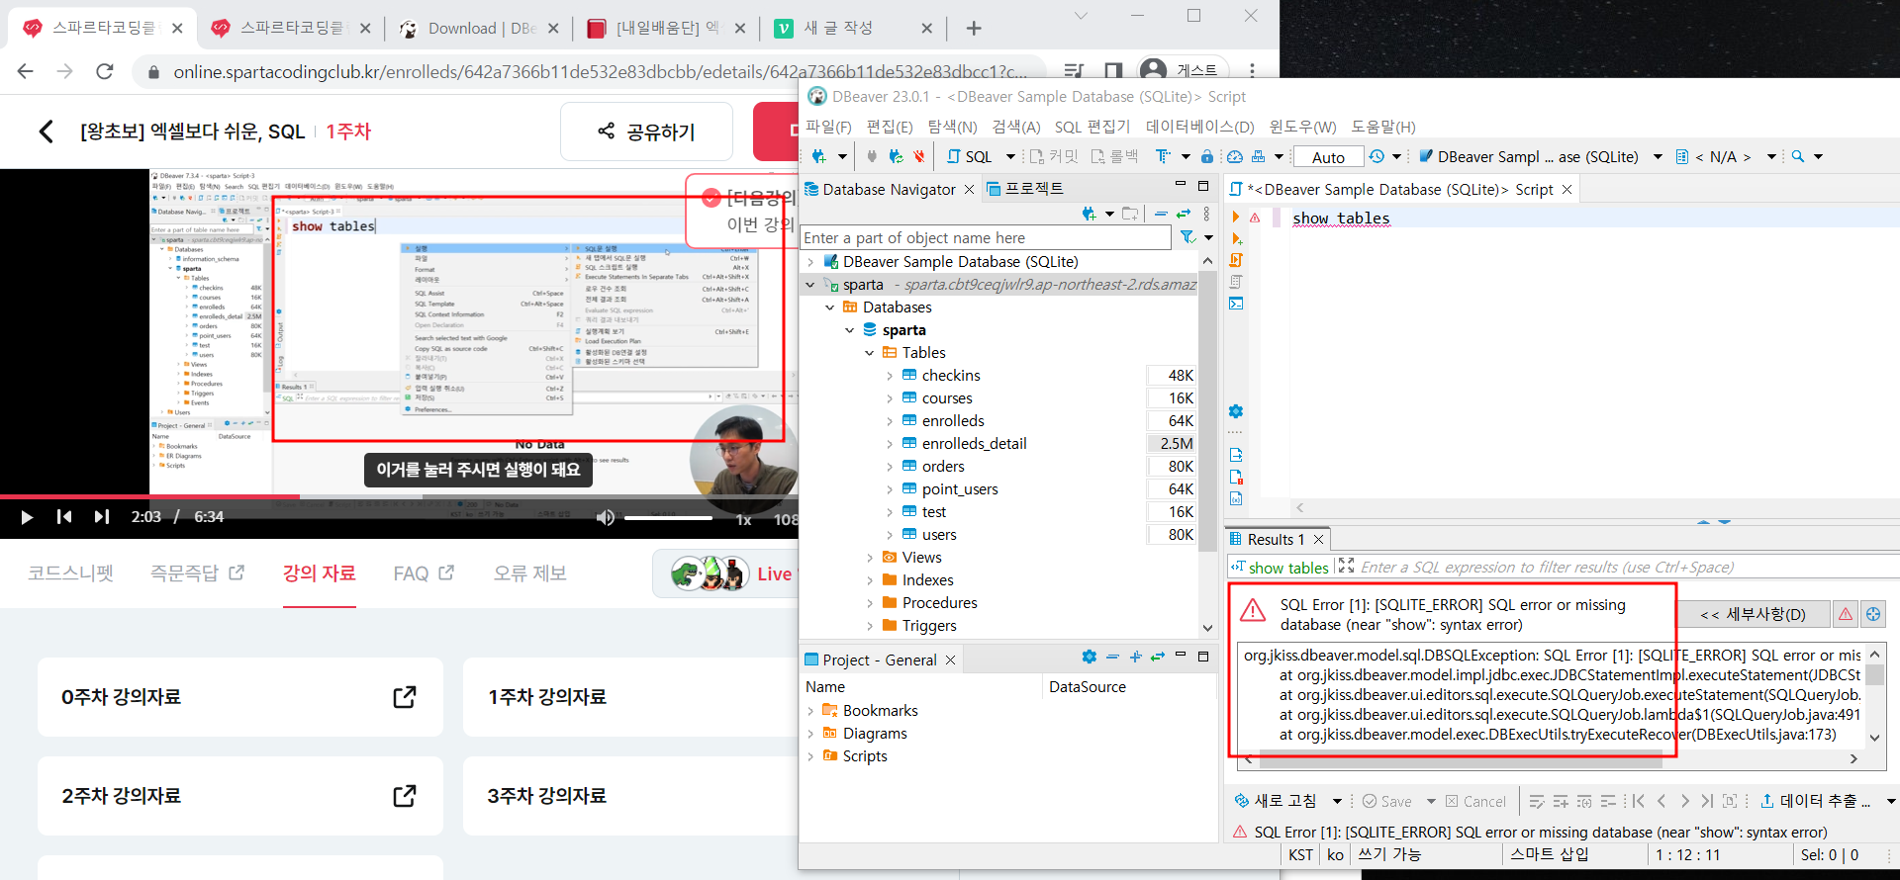Select the enrolleds_detail table in navigator
Screen dimensions: 1900x880
(x=974, y=444)
